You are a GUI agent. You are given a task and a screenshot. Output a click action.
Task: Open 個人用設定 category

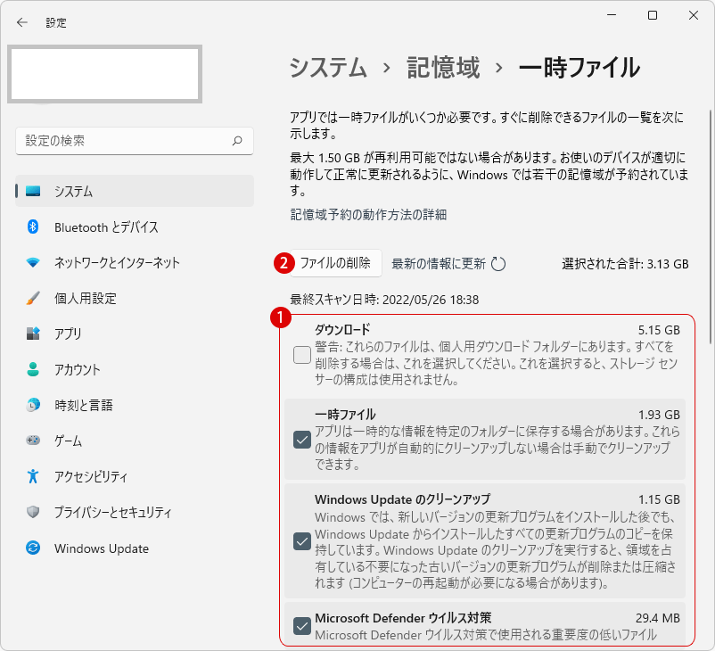(135, 298)
